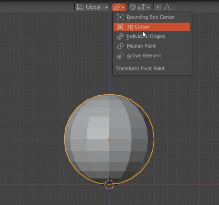
Task: Click the Bounding Box Center icon
Action: pos(120,17)
